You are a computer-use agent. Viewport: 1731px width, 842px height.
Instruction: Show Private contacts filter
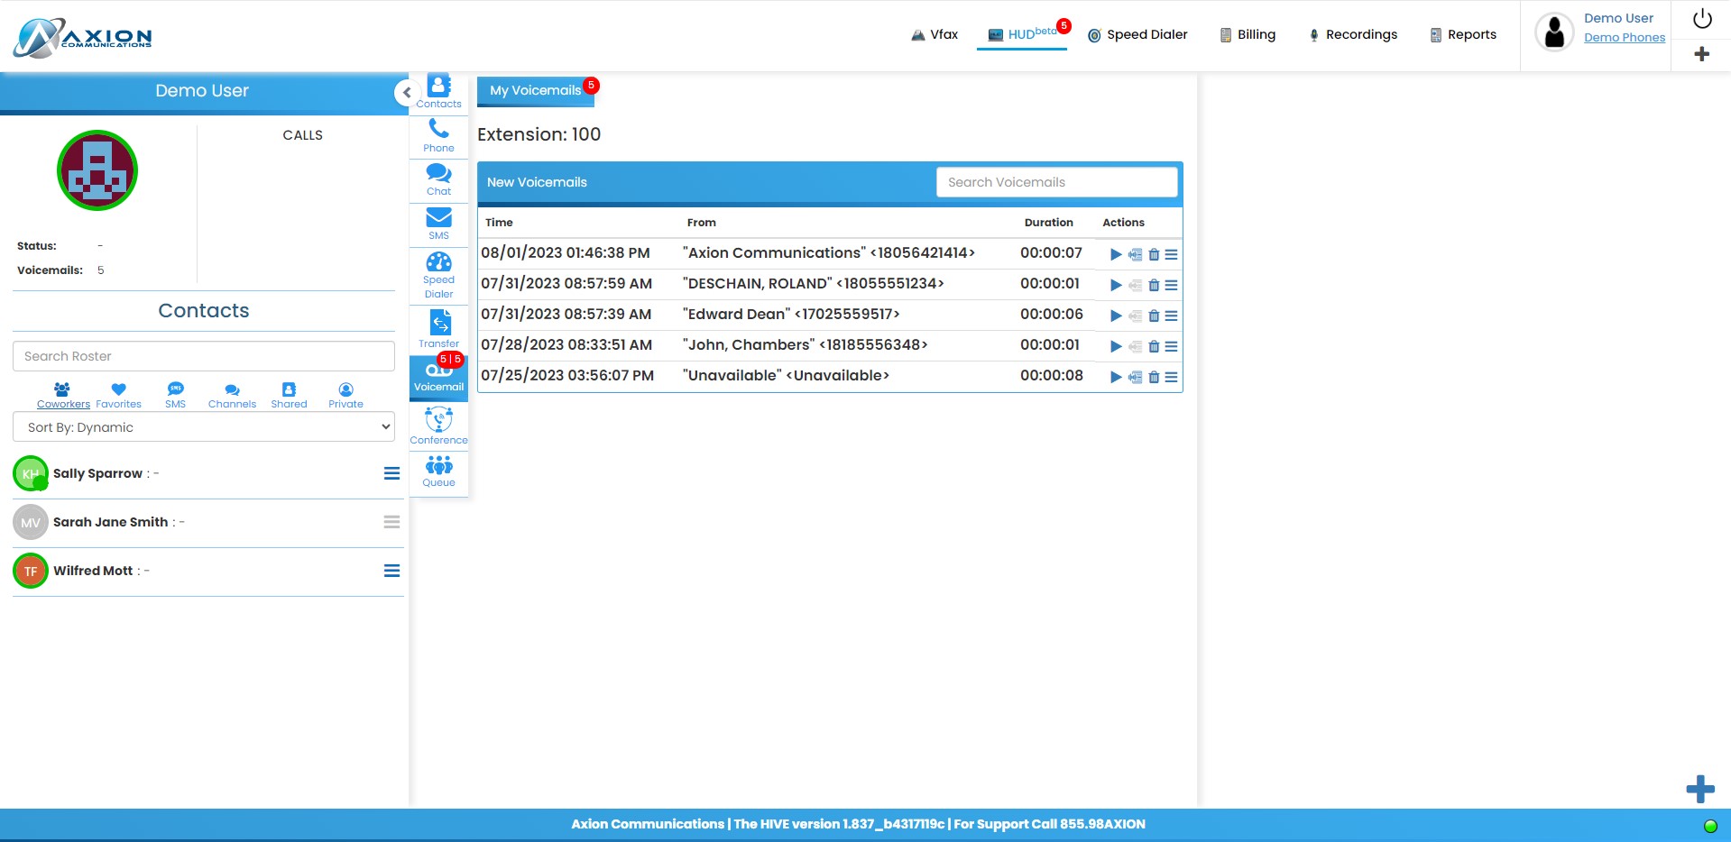345,396
